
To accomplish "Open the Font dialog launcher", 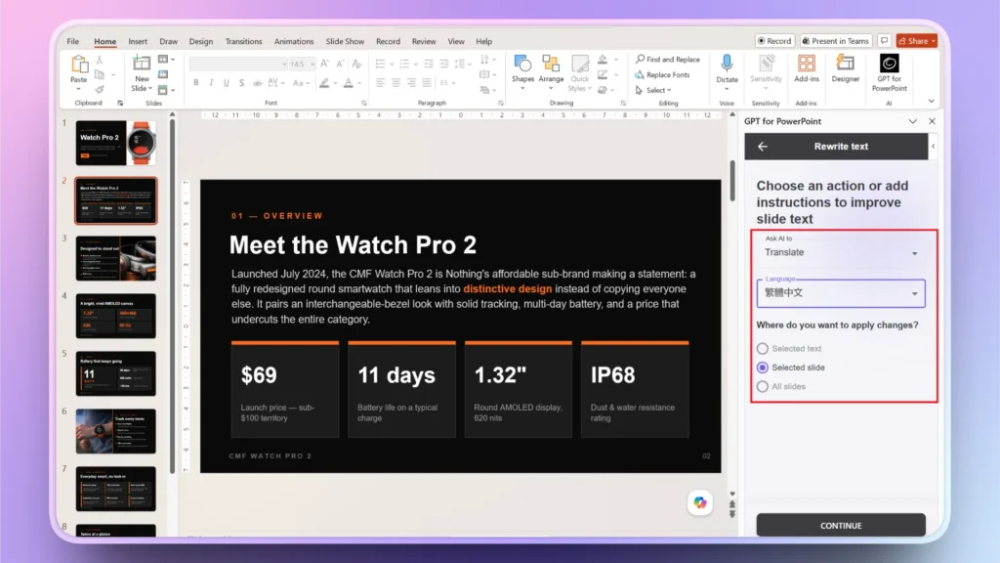I will pos(364,103).
